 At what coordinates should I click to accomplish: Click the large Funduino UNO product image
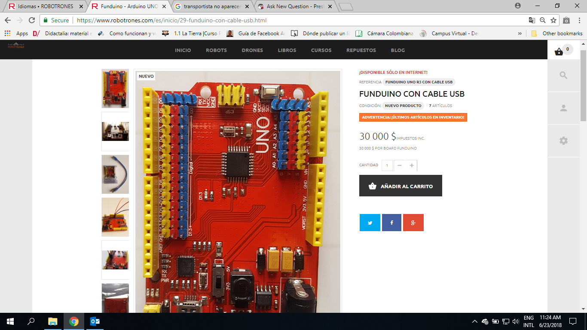pyautogui.click(x=238, y=191)
